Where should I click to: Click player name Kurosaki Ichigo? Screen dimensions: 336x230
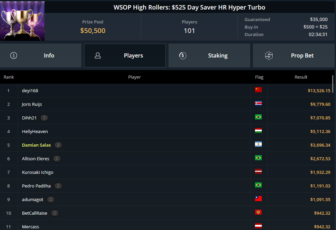(37, 172)
